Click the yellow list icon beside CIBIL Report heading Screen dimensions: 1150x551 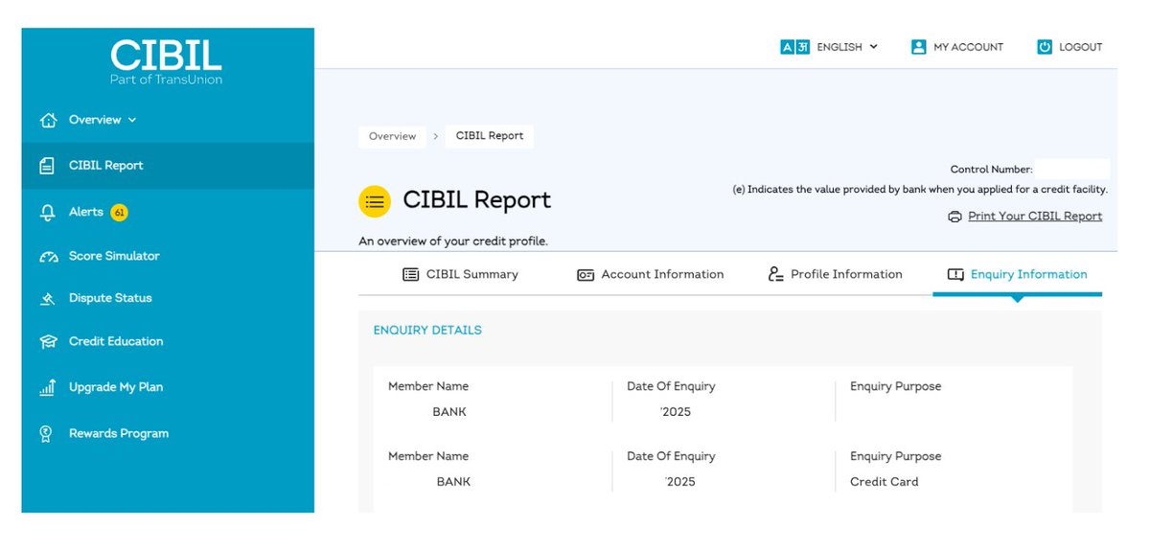click(375, 201)
